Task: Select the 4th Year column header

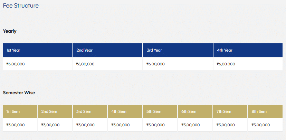Action: pos(225,50)
